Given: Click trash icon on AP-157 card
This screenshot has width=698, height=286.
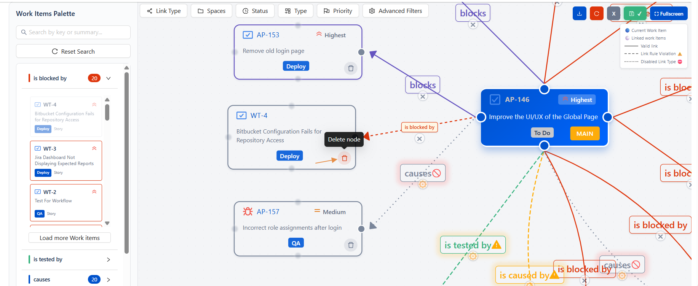Looking at the screenshot, I should point(351,245).
